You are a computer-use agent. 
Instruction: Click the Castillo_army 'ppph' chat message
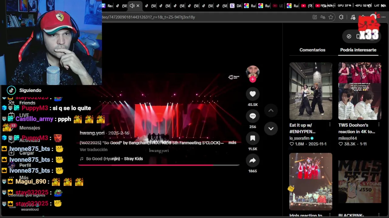[53, 119]
